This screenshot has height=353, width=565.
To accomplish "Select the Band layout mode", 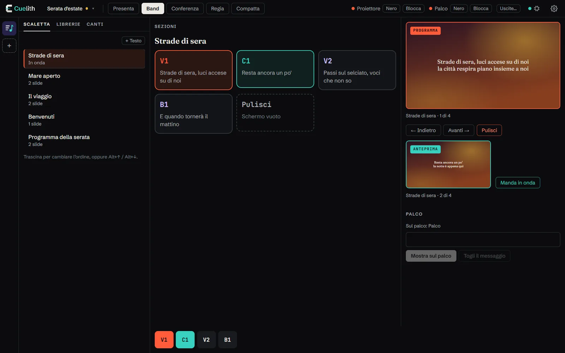I will (x=153, y=8).
